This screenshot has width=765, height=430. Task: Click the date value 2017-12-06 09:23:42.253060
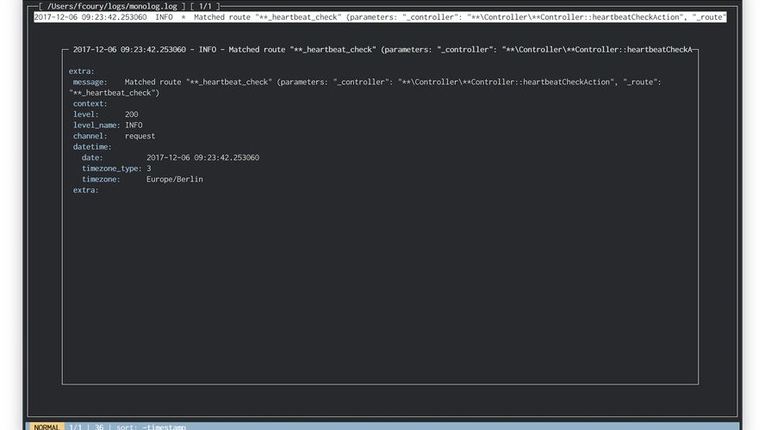(x=202, y=158)
